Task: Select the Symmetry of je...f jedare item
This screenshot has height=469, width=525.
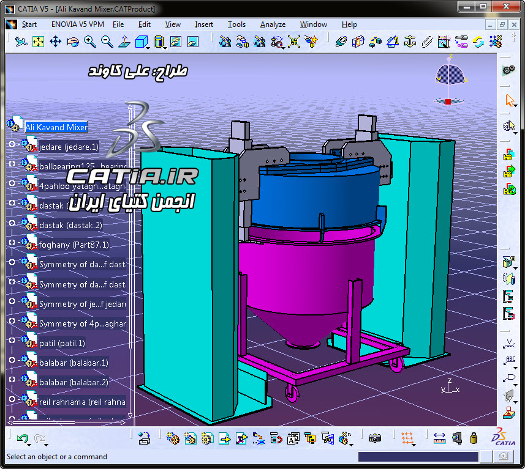Action: 83,304
